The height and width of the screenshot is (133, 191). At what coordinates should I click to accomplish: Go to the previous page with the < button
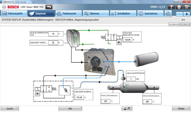[174, 24]
